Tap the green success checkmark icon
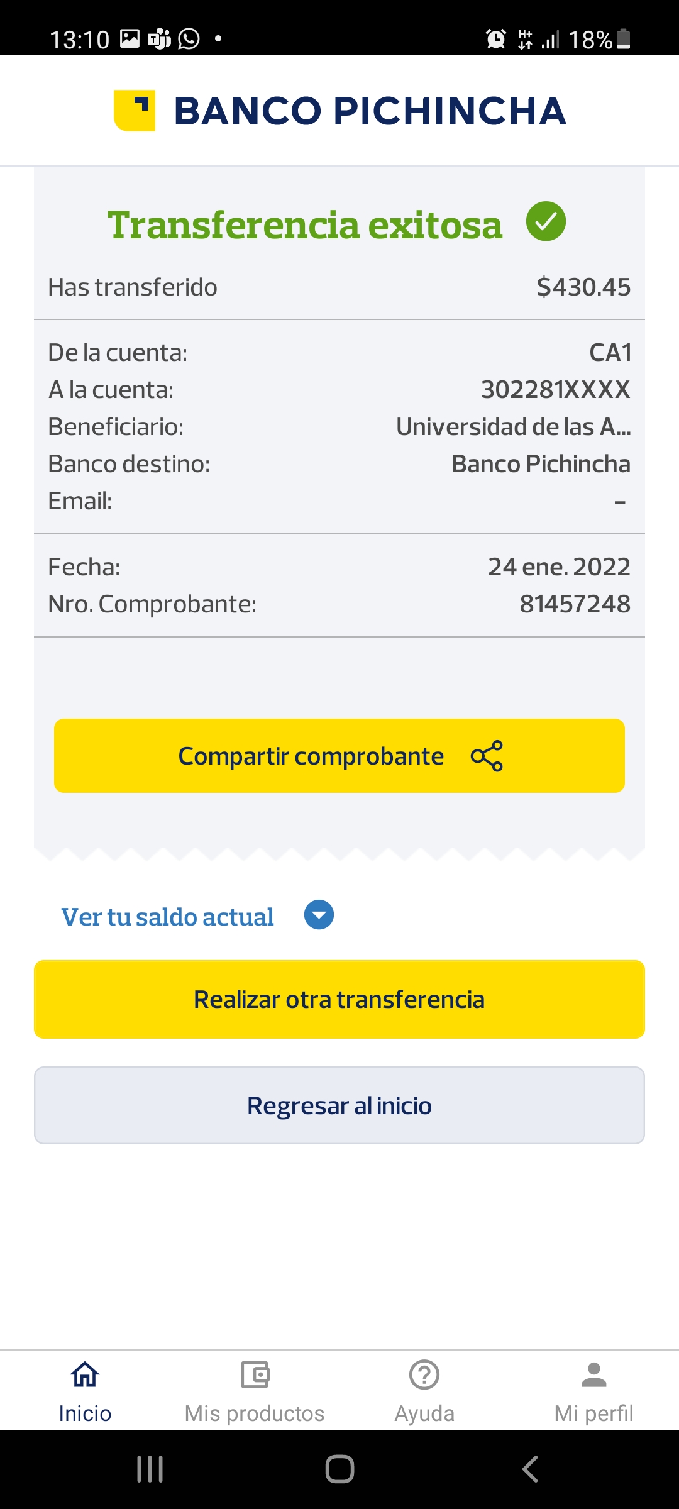 click(x=546, y=221)
